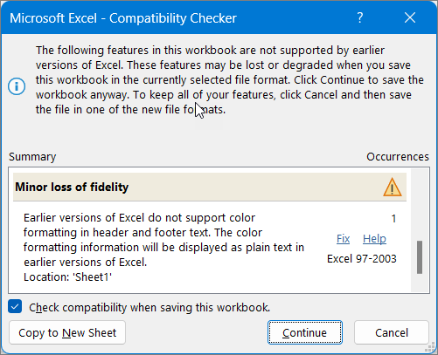Screen dimensions: 438x355
Task: Click the scrollbar track above the thumb
Action: click(420, 205)
